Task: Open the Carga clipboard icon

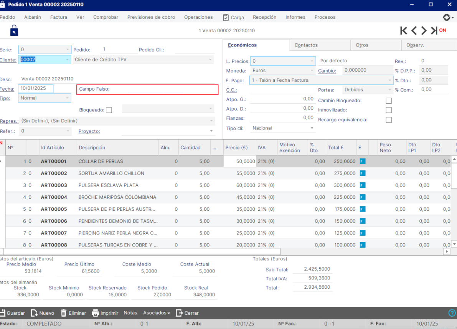Action: [226, 18]
